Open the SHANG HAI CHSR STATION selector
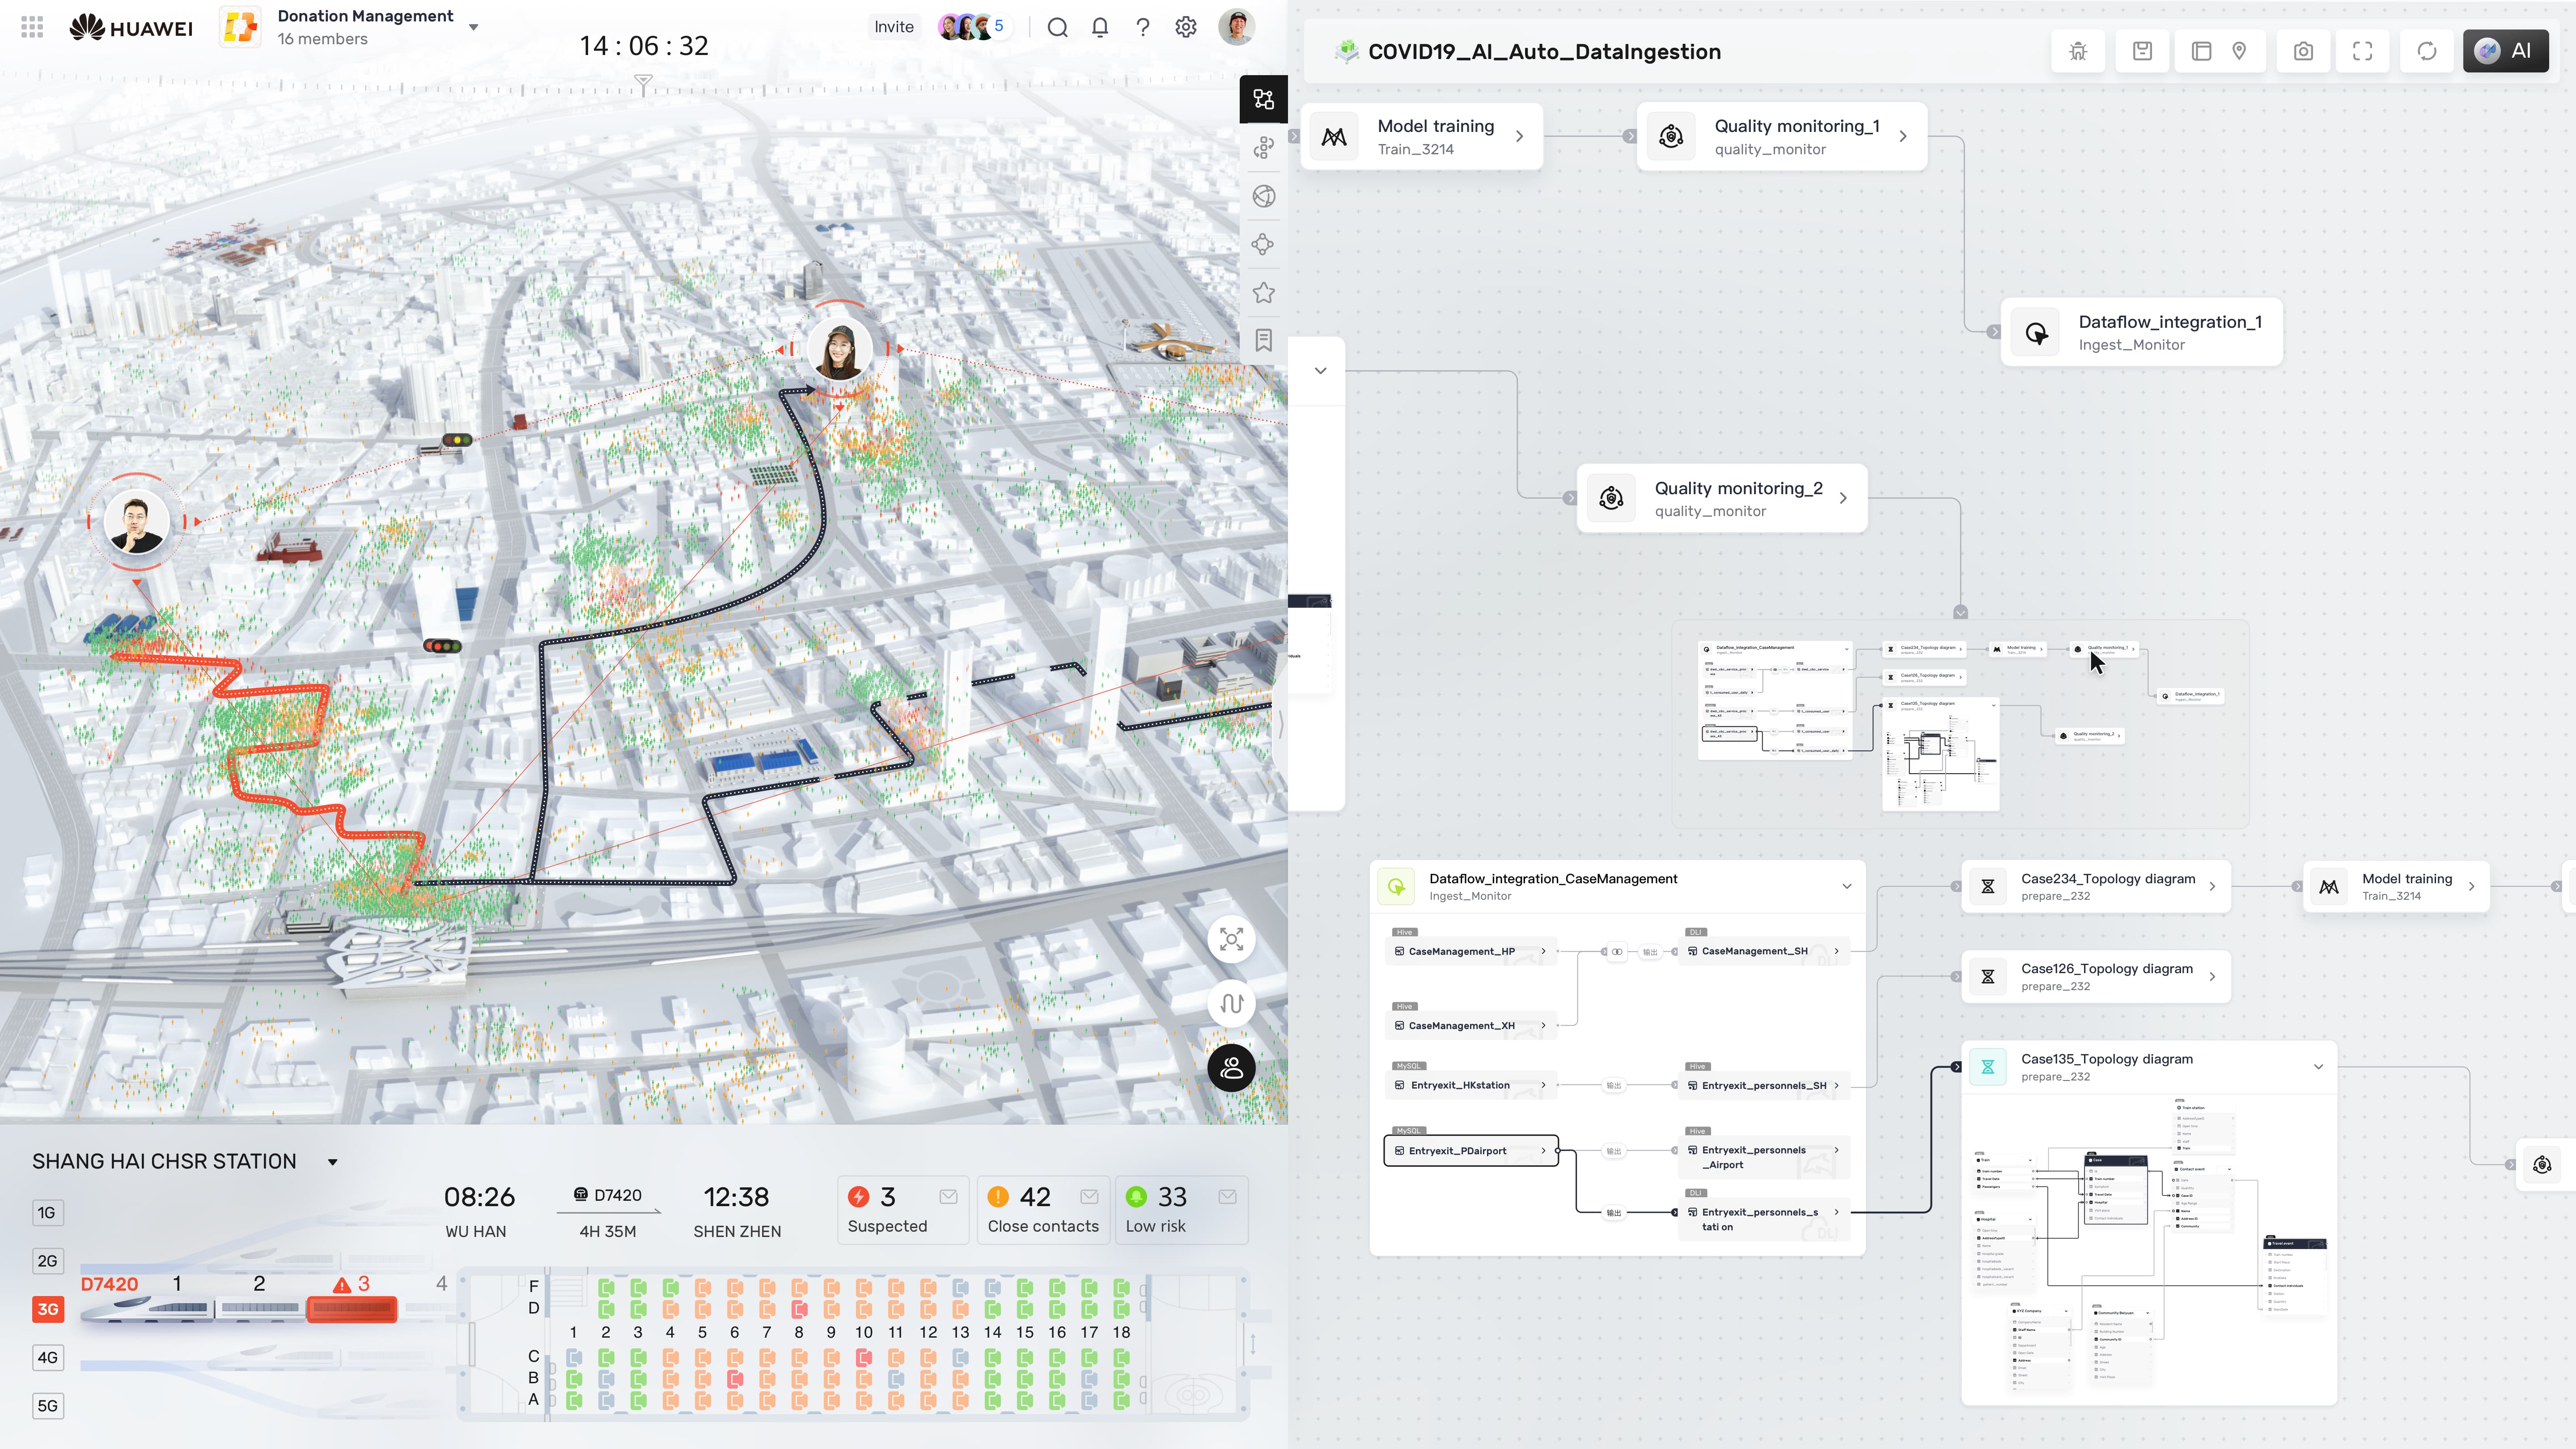The width and height of the screenshot is (2576, 1449). coord(332,1162)
